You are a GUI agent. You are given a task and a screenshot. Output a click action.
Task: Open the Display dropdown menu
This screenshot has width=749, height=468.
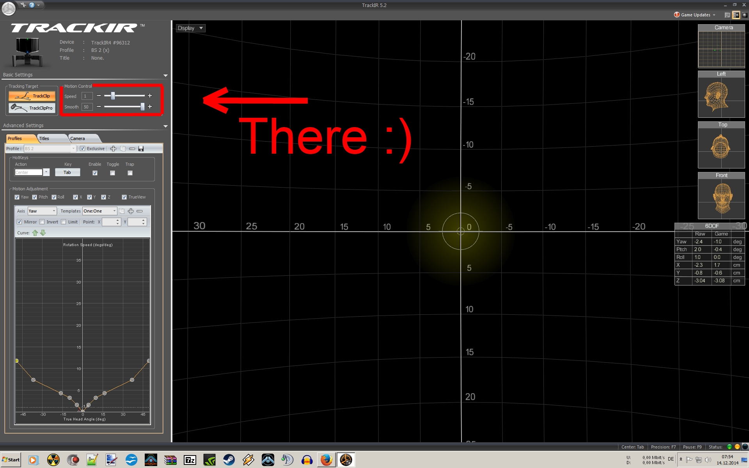(x=190, y=28)
